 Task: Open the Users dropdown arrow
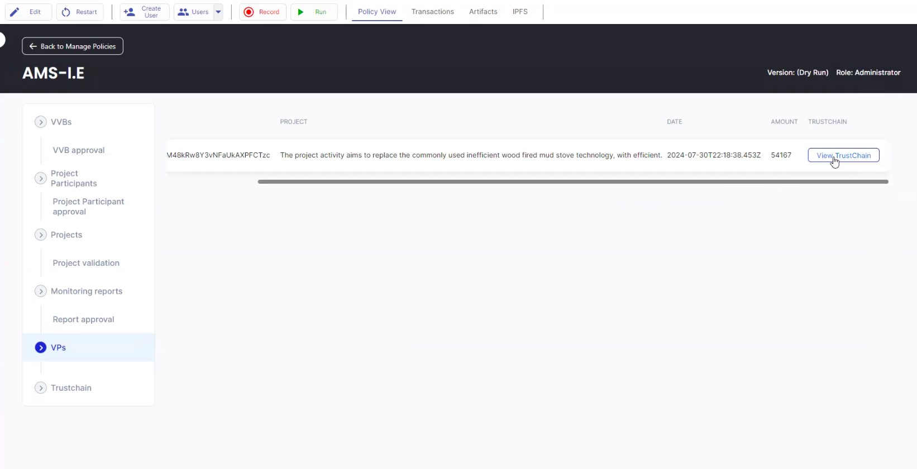[218, 12]
